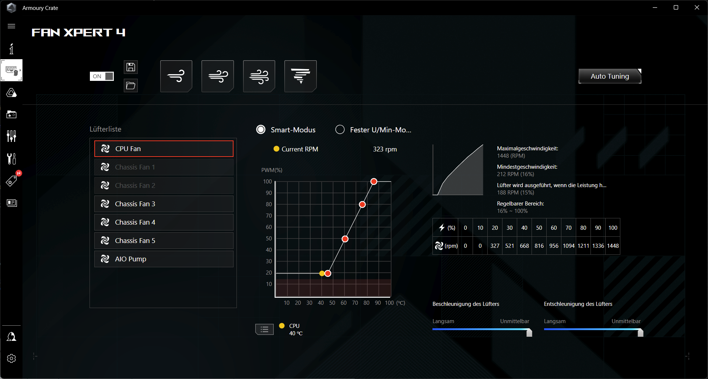
Task: Open scenario profiles sliders icon
Action: point(11,136)
